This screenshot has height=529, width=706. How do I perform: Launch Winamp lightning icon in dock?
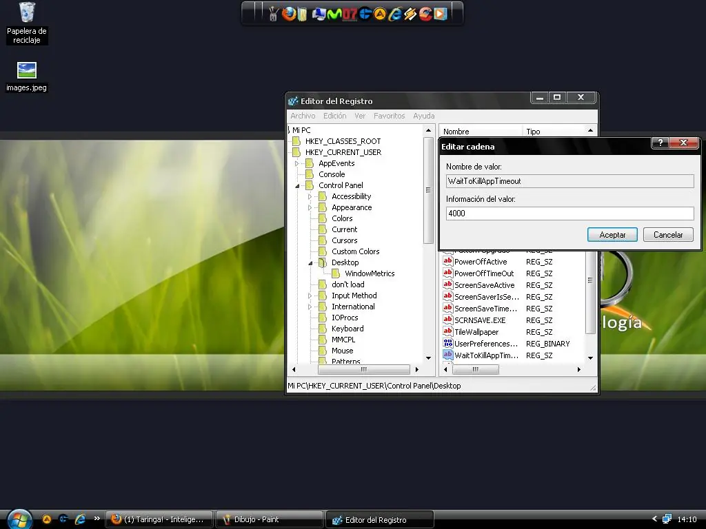(x=410, y=14)
